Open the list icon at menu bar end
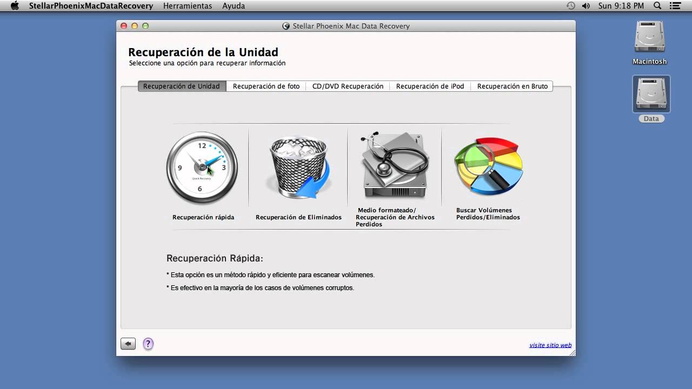Screen dimensions: 692x389 coord(675,6)
